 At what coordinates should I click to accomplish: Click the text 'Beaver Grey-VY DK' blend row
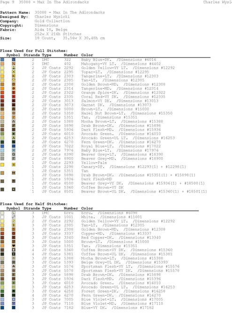(143, 183)
